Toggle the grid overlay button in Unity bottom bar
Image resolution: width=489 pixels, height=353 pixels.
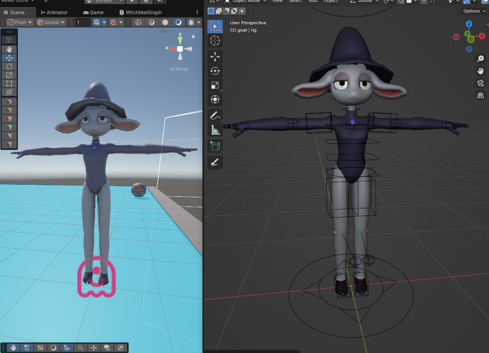click(x=40, y=348)
